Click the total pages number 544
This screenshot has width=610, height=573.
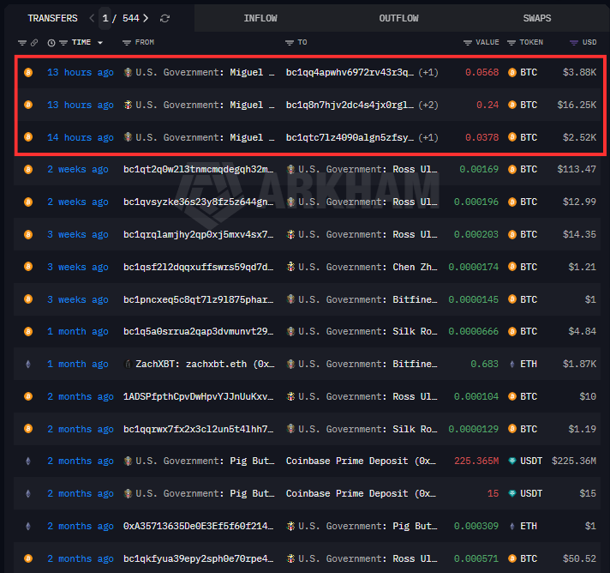coord(131,18)
